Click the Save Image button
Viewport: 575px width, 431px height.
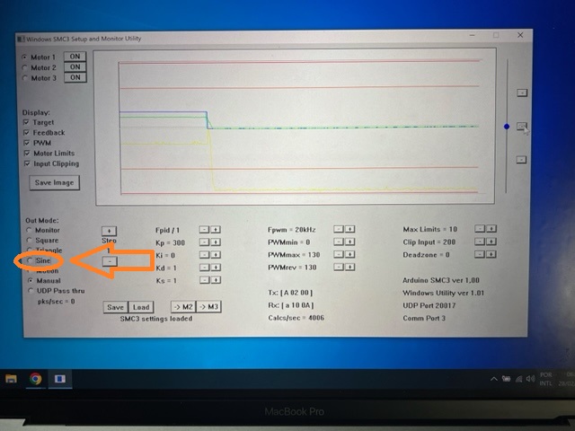coord(54,182)
